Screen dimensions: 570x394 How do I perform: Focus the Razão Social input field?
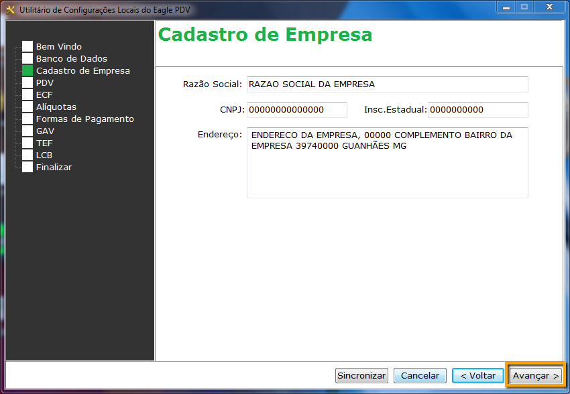click(387, 84)
